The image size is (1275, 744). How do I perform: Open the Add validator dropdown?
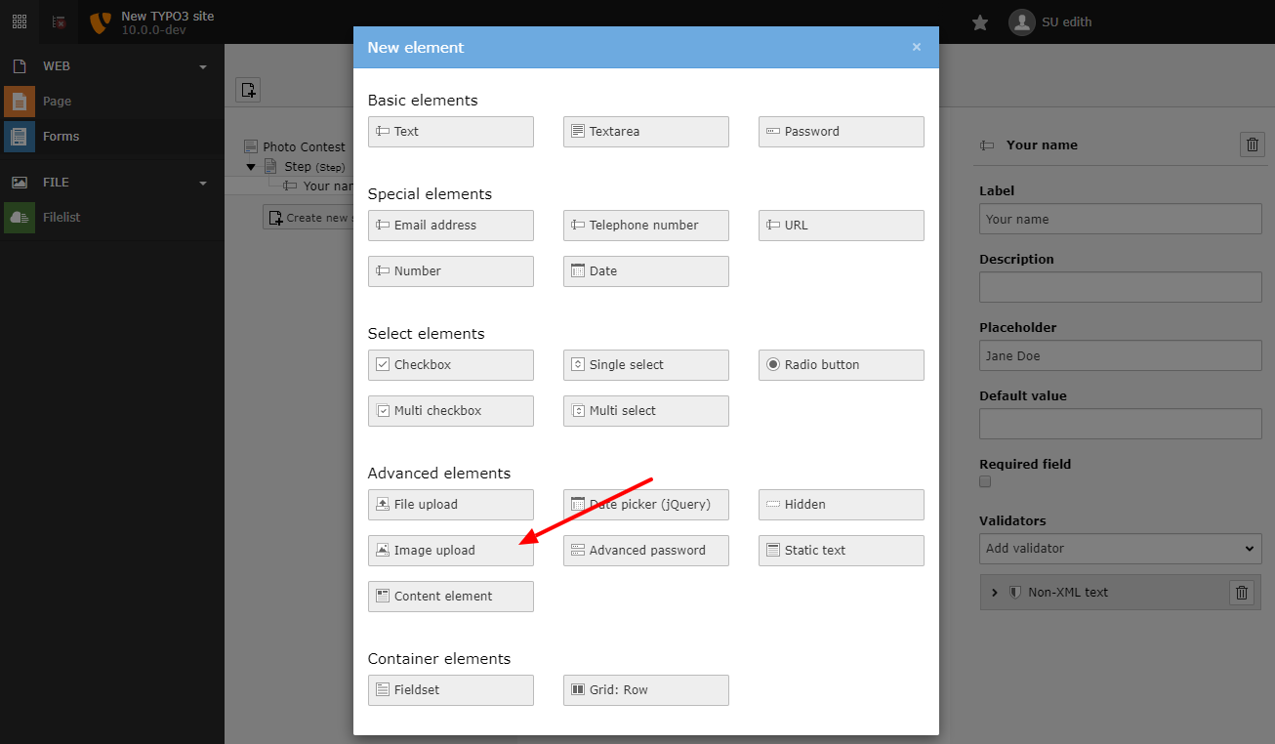(x=1120, y=548)
